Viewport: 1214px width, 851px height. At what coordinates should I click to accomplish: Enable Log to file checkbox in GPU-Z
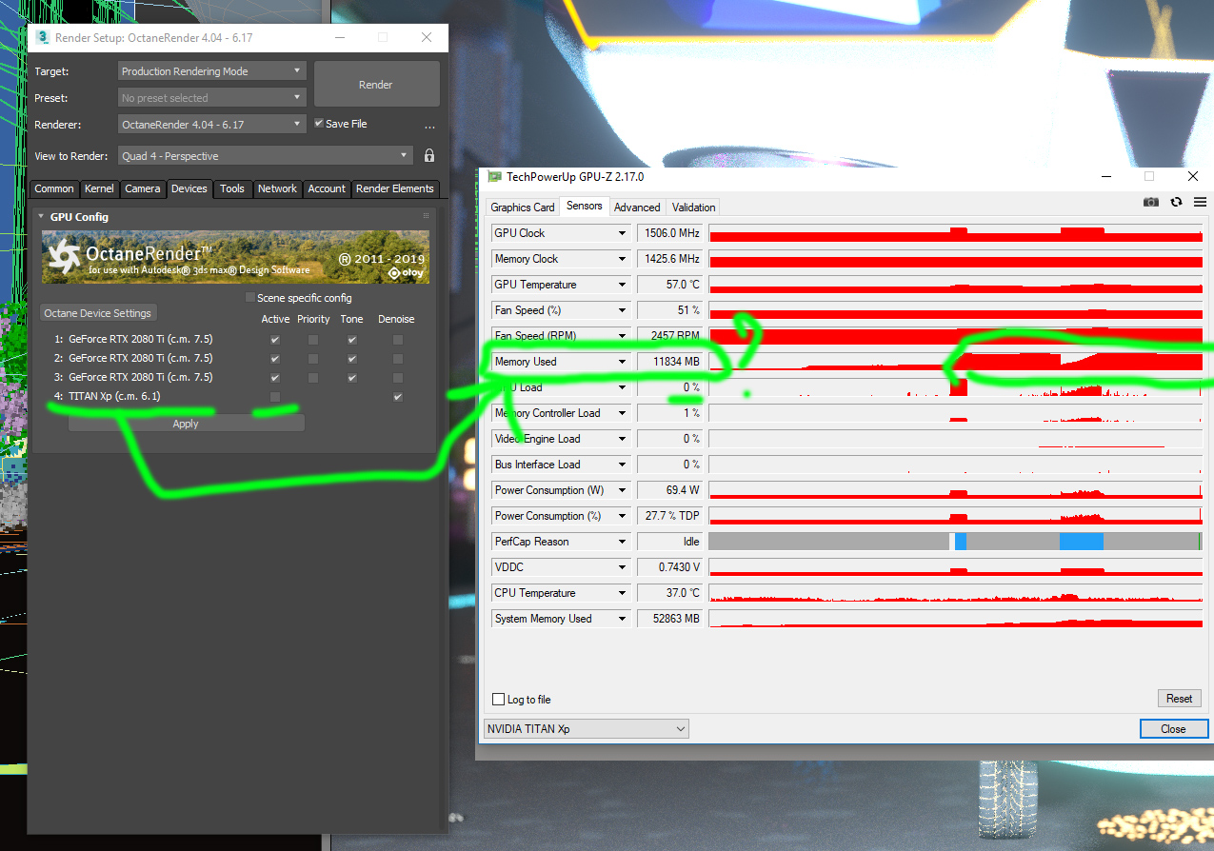pyautogui.click(x=498, y=700)
